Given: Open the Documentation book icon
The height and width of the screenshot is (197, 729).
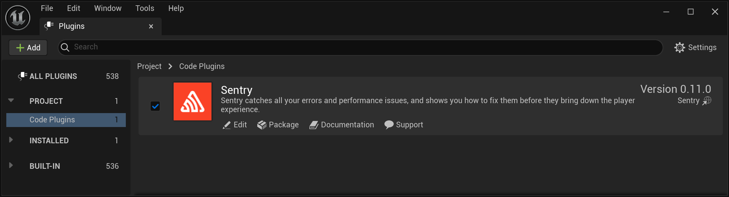Looking at the screenshot, I should (x=314, y=125).
